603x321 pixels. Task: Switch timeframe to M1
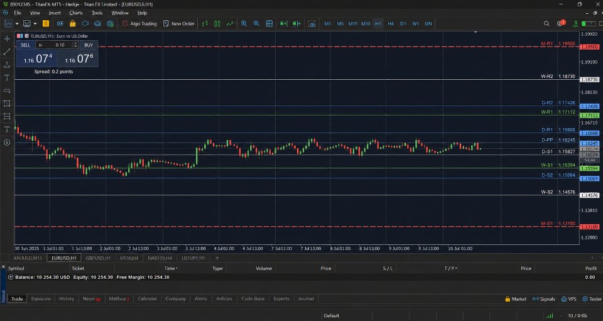point(328,23)
